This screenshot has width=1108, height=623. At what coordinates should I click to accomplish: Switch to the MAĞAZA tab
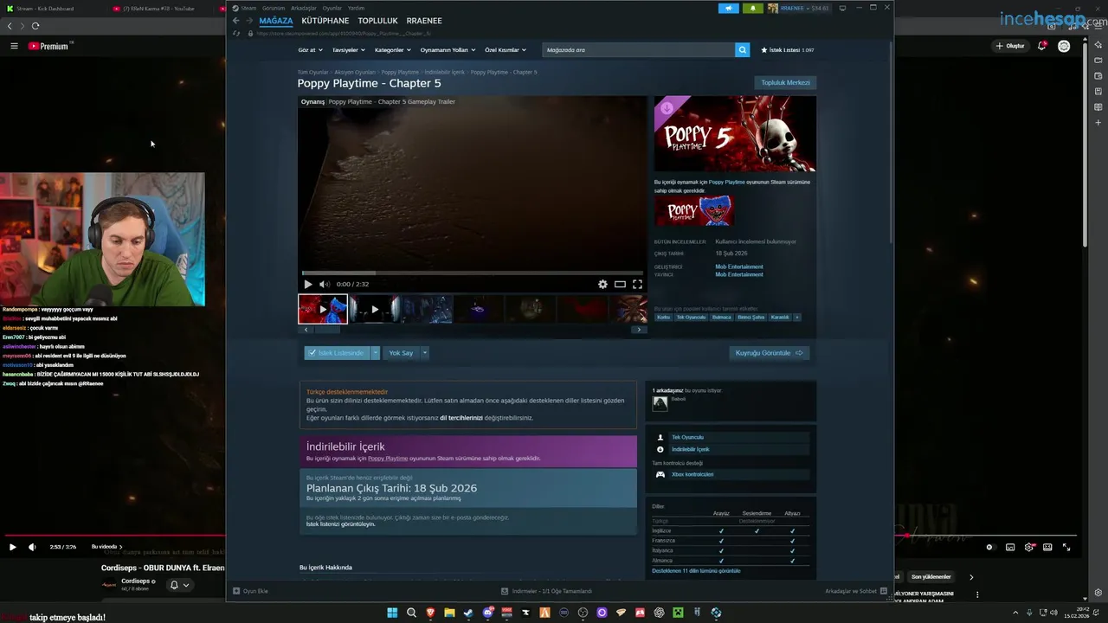coord(276,21)
